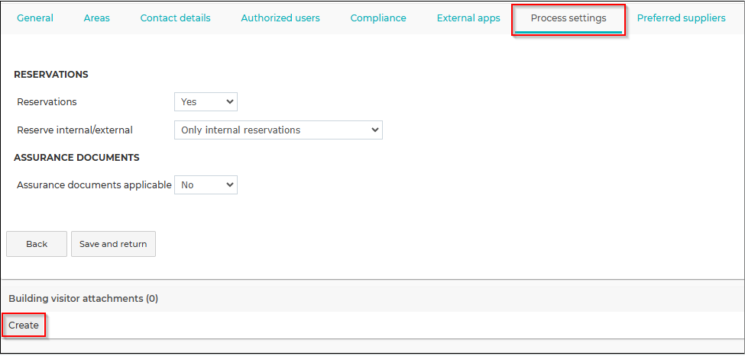Click the RESERVATIONS section heading
Viewport: 745px width, 356px height.
coord(51,75)
